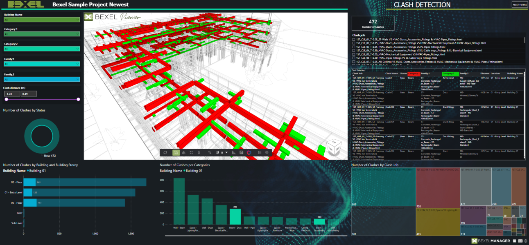This screenshot has width=529, height=245.
Task: Select the Clash1 cell in the table
Action: coord(389,78)
